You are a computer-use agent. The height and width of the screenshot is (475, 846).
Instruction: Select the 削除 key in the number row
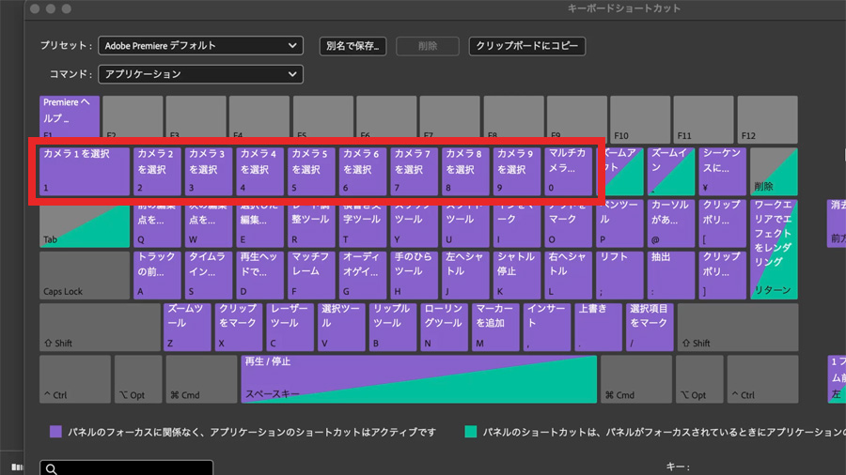click(x=774, y=171)
